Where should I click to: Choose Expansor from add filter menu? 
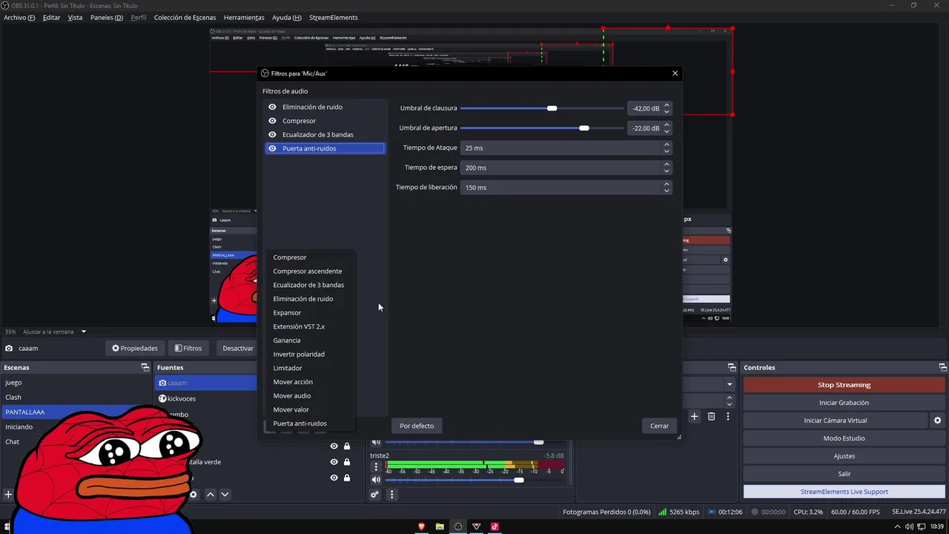(287, 313)
